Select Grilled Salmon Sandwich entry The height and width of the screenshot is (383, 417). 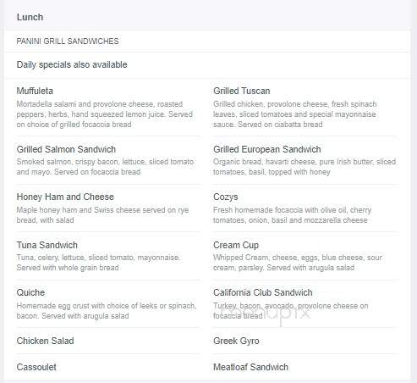[66, 149]
